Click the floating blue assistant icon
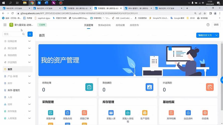223x125 pixels. (222, 80)
